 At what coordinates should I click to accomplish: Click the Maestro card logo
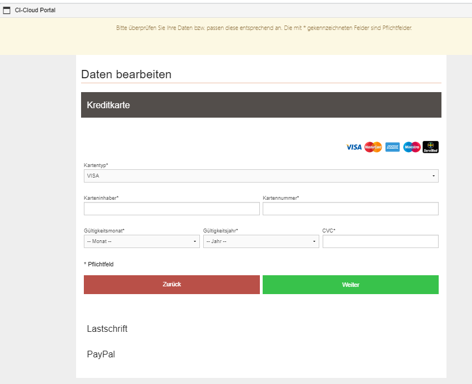point(411,147)
